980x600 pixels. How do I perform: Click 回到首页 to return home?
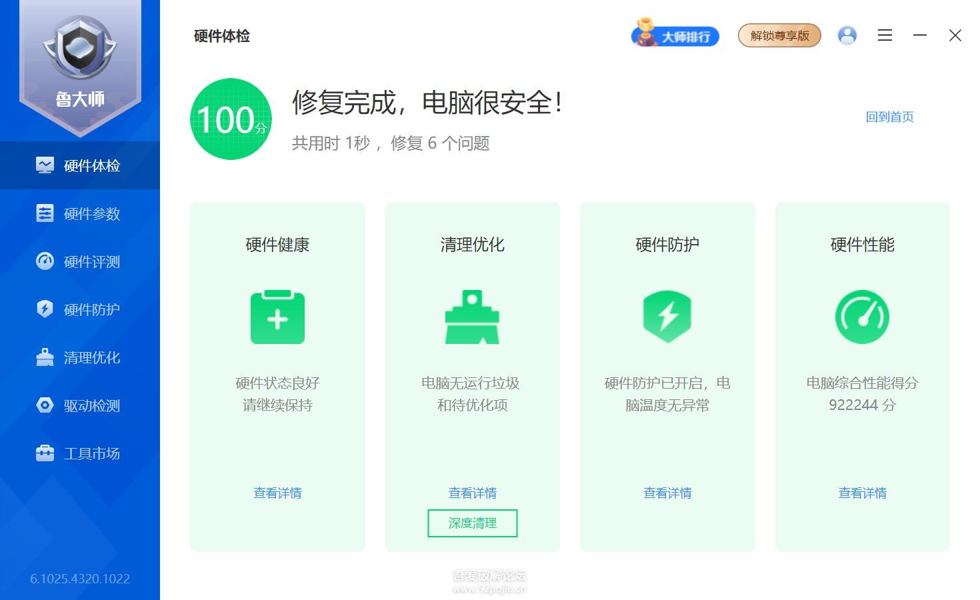(889, 117)
